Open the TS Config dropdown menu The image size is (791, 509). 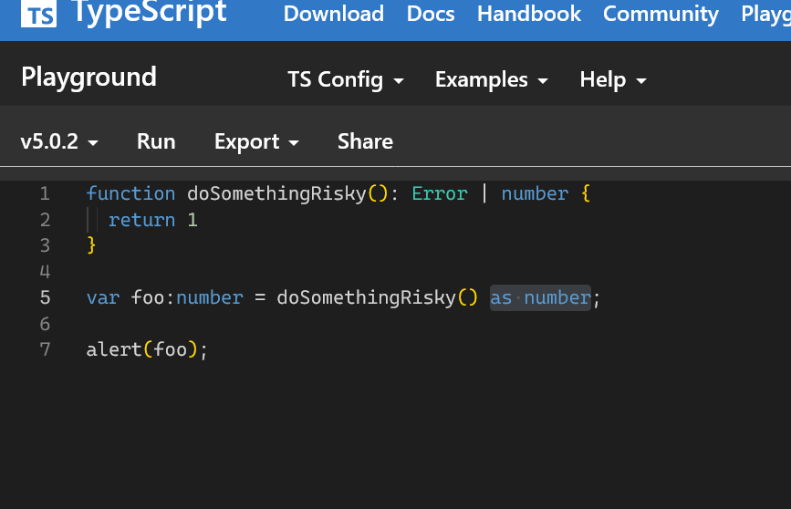(346, 79)
